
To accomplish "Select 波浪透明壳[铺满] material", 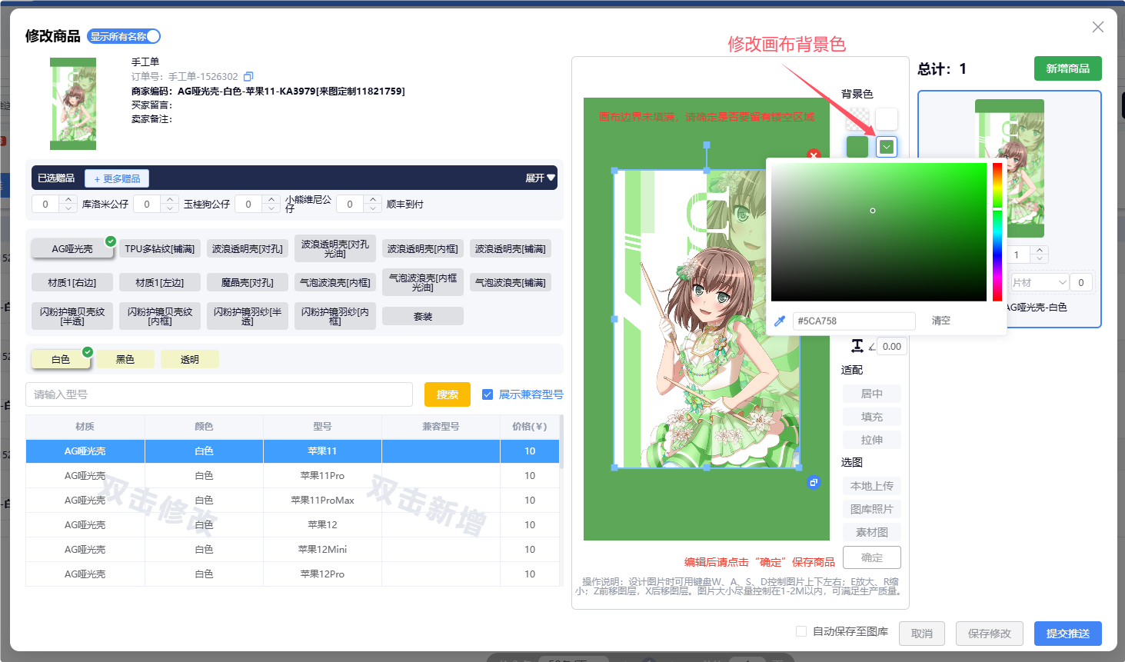I will tap(511, 249).
